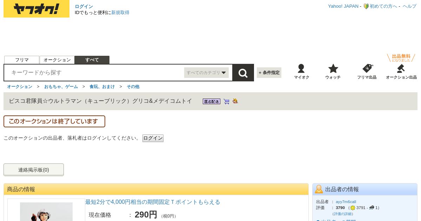Screen dimensions: 421x221
Task: Click the sun rating icon beside 3791
Action: (353, 208)
